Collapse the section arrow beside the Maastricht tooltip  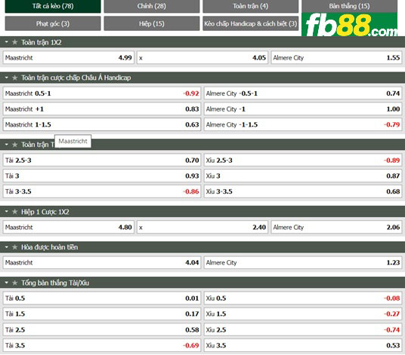pyautogui.click(x=7, y=145)
